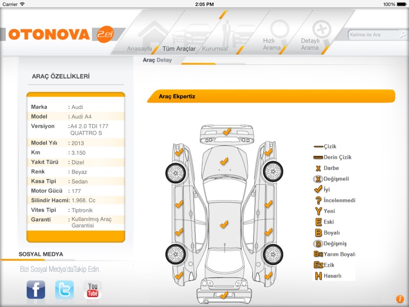Click the Boyalı B legend icon
409x307 pixels.
pos(318,233)
